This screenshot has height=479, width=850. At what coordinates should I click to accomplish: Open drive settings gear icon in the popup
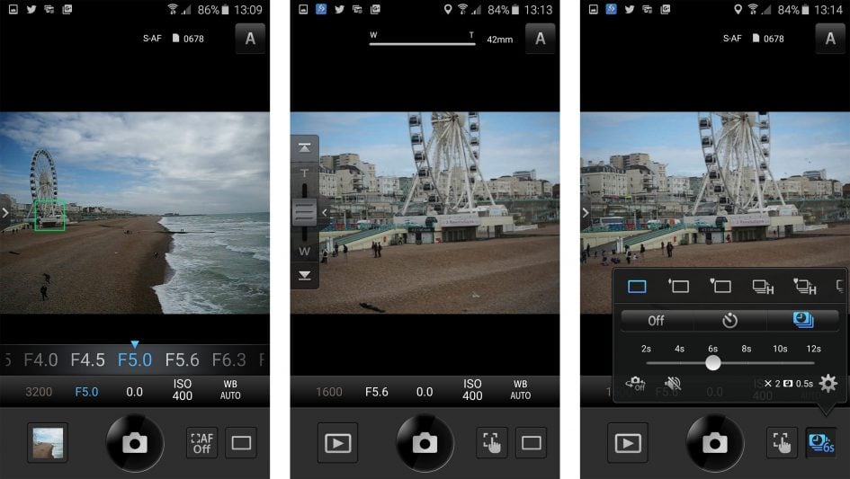tap(828, 384)
